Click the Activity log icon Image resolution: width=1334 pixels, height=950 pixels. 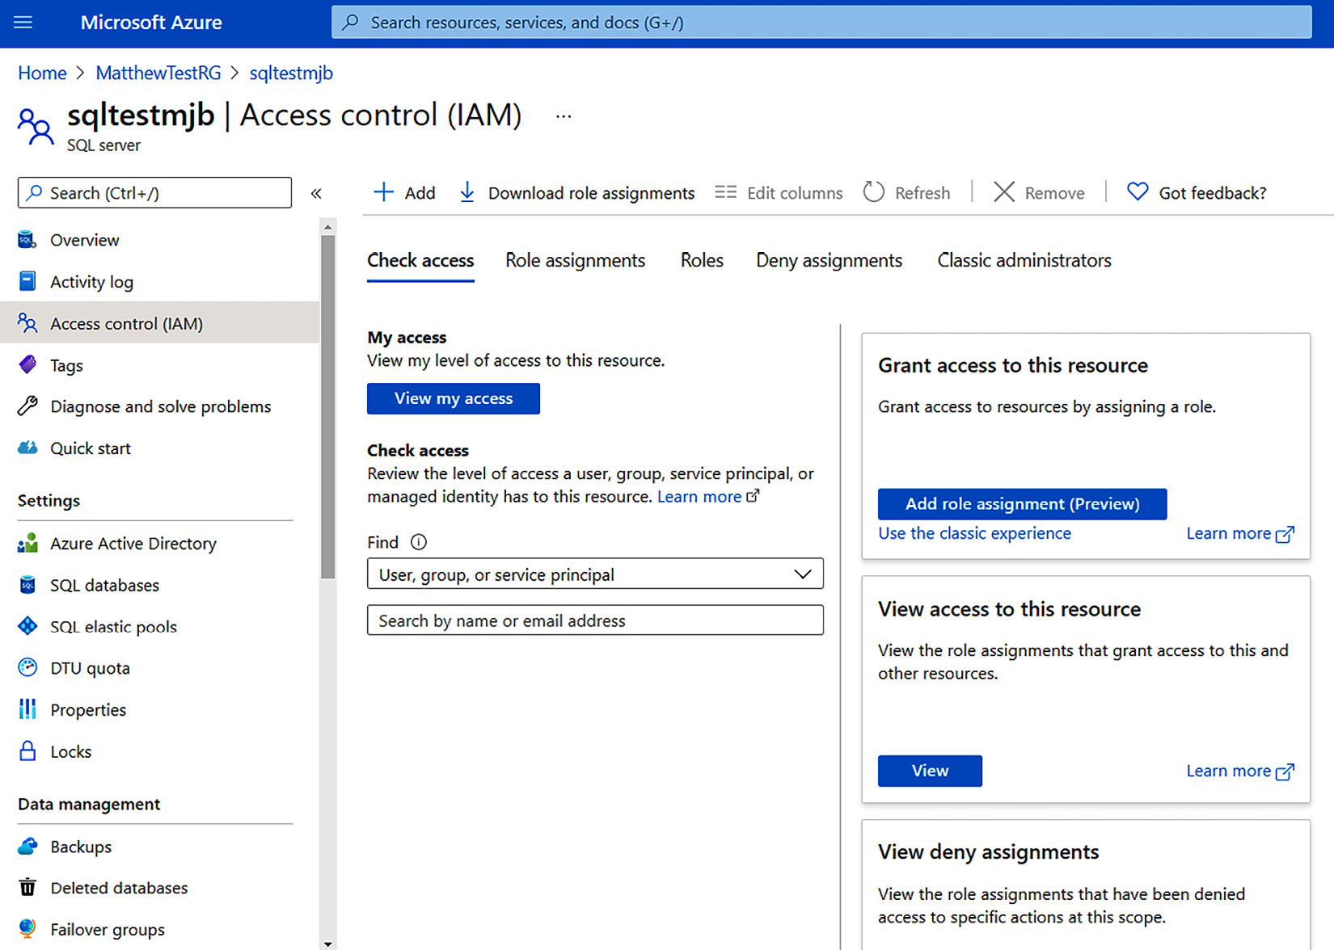tap(27, 281)
